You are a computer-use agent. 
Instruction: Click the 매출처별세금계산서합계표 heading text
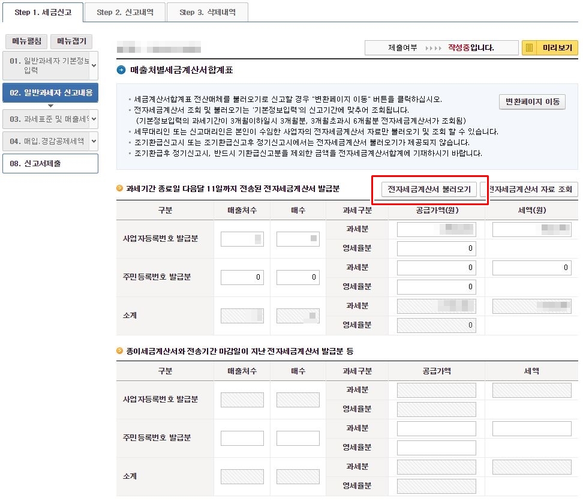click(x=182, y=70)
